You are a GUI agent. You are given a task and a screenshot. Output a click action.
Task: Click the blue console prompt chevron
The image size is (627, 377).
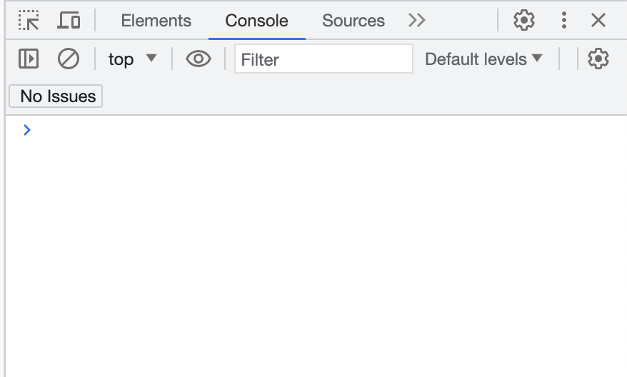(27, 130)
